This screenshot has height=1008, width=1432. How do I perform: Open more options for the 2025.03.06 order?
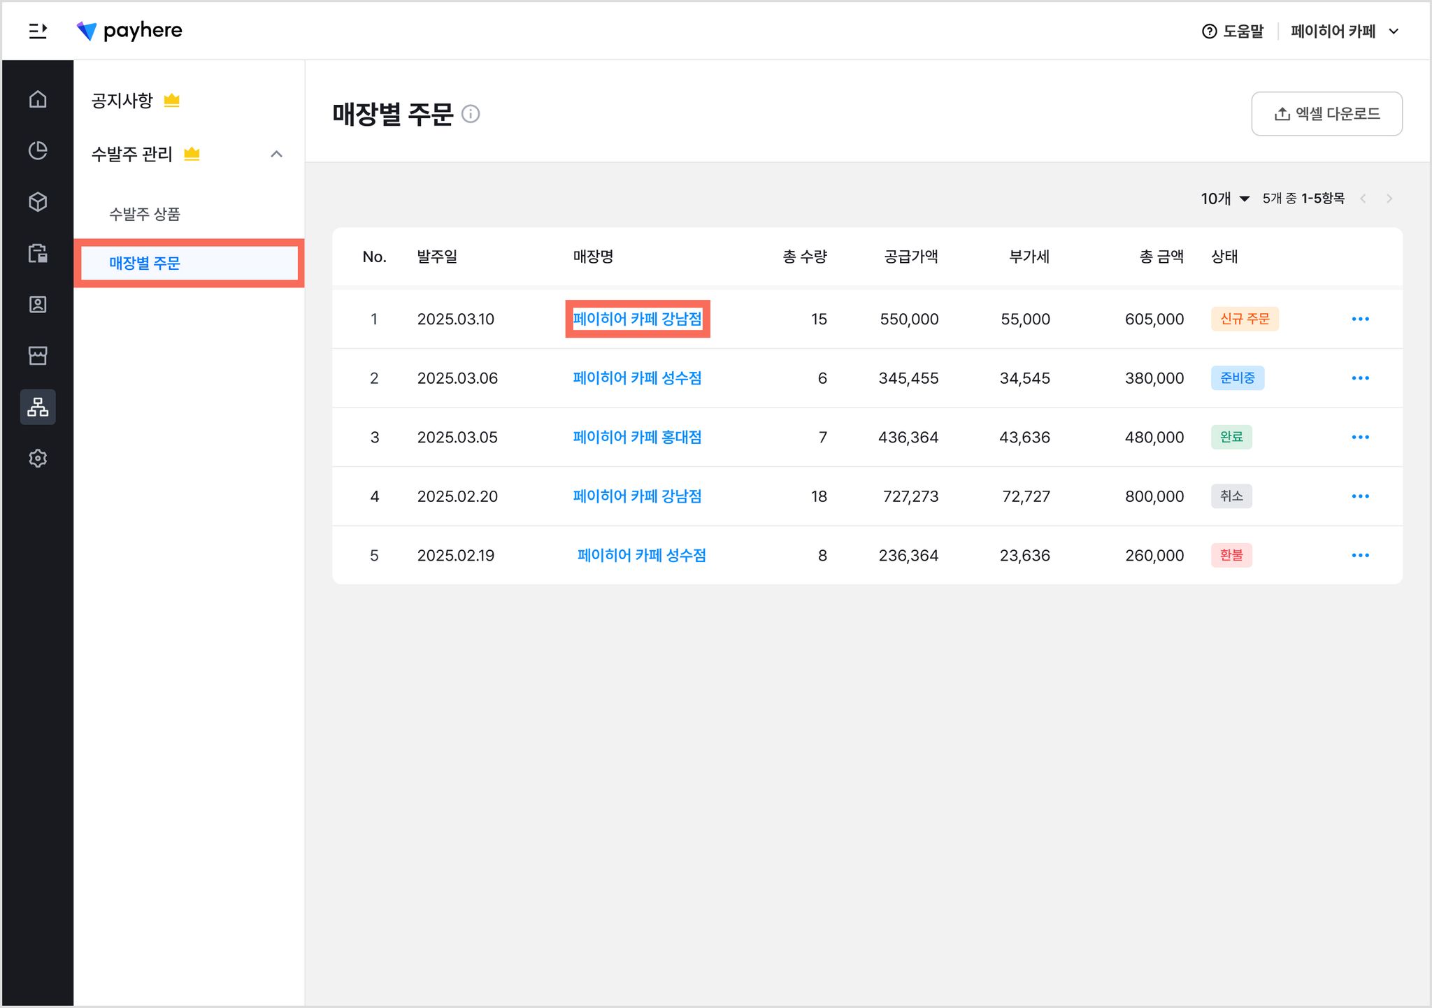[1360, 378]
